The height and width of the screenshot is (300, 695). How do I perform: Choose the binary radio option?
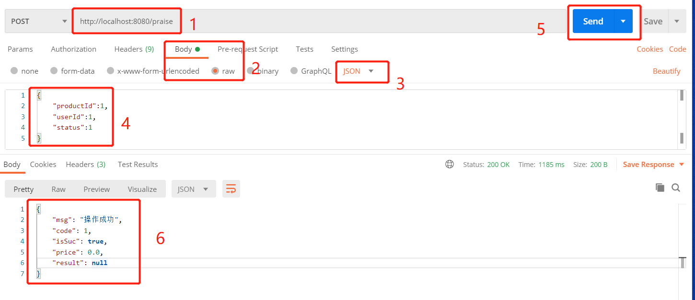pyautogui.click(x=251, y=71)
